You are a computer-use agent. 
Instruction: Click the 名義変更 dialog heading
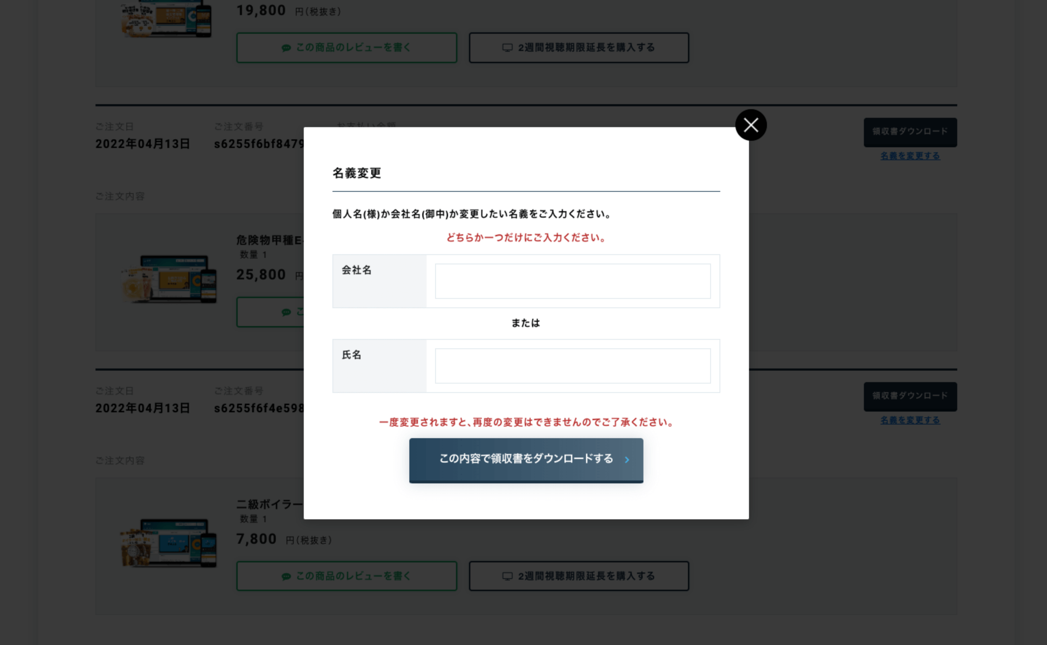[x=357, y=173]
